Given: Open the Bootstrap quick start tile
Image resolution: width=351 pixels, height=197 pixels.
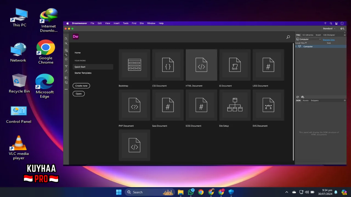Looking at the screenshot, I should pos(134,65).
